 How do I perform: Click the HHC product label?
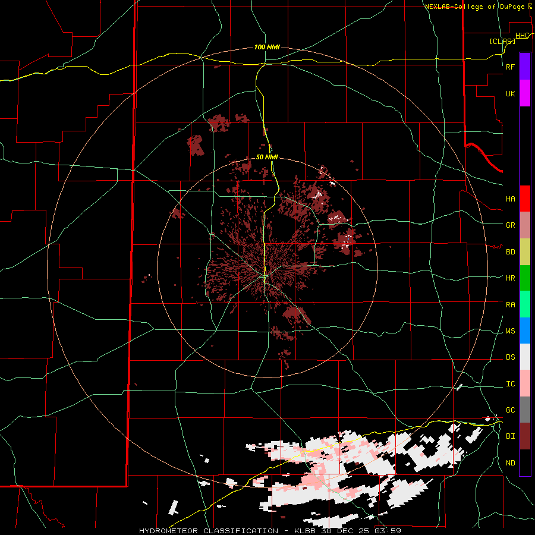pos(522,36)
